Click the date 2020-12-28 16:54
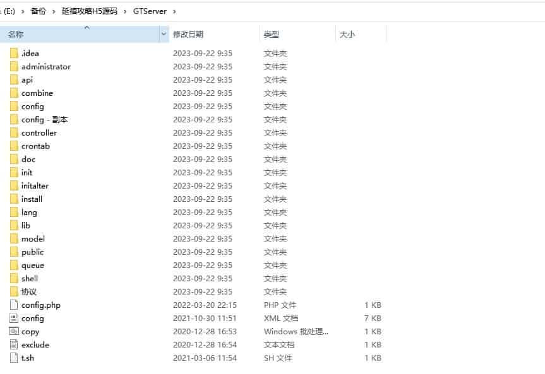Screen dimensions: 545x374 click(x=205, y=344)
